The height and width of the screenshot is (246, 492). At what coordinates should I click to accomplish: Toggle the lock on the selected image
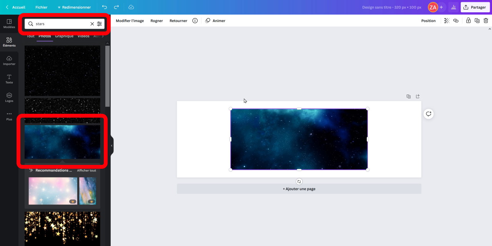pos(468,21)
